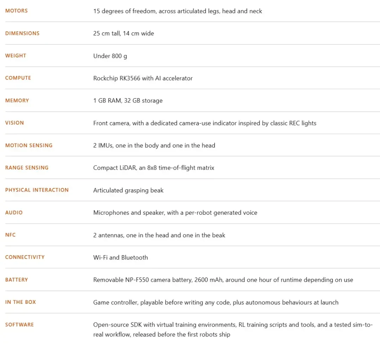Select the BATTERY row label
This screenshot has height=345, width=380.
pyautogui.click(x=17, y=280)
